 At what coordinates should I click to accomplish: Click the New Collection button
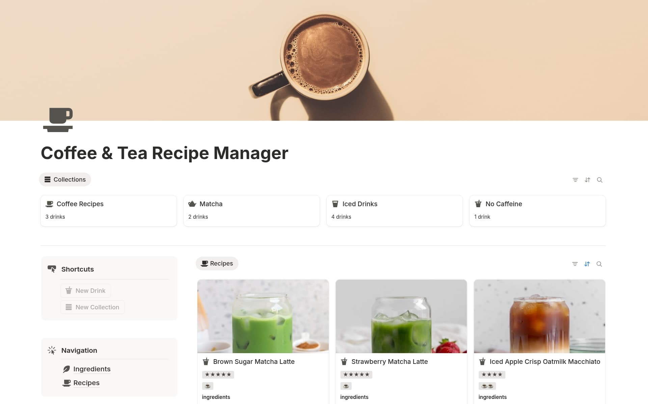[x=92, y=307]
